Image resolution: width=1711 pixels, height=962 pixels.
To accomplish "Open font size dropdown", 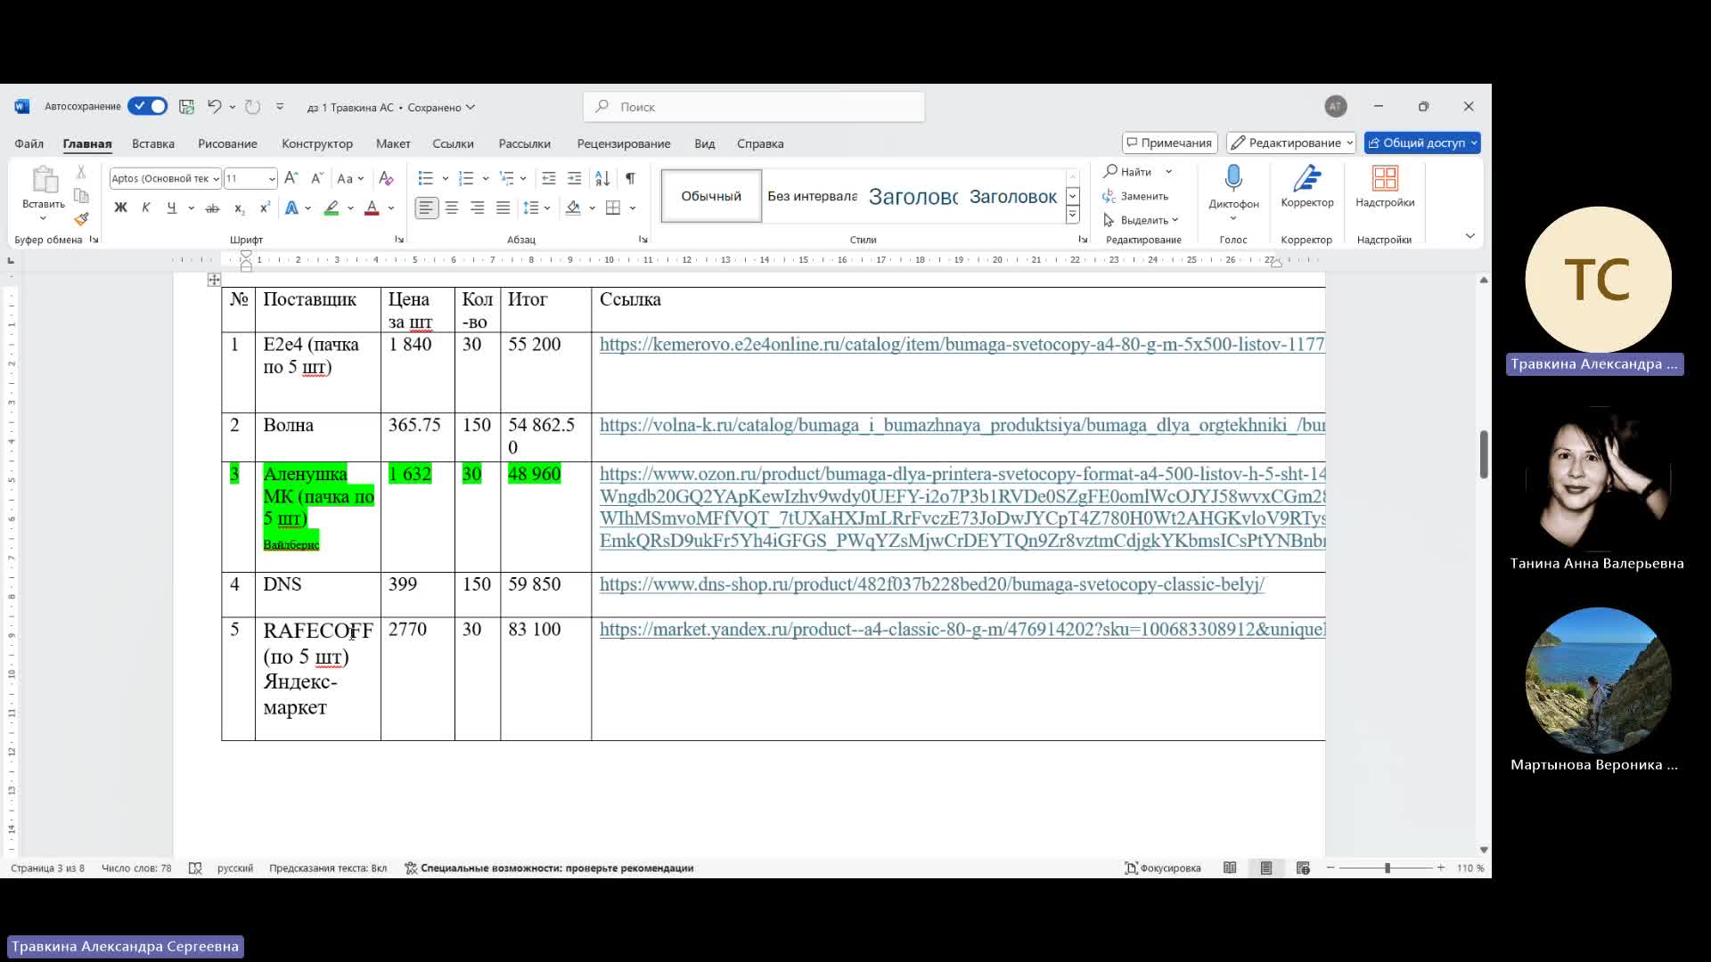I will [272, 178].
